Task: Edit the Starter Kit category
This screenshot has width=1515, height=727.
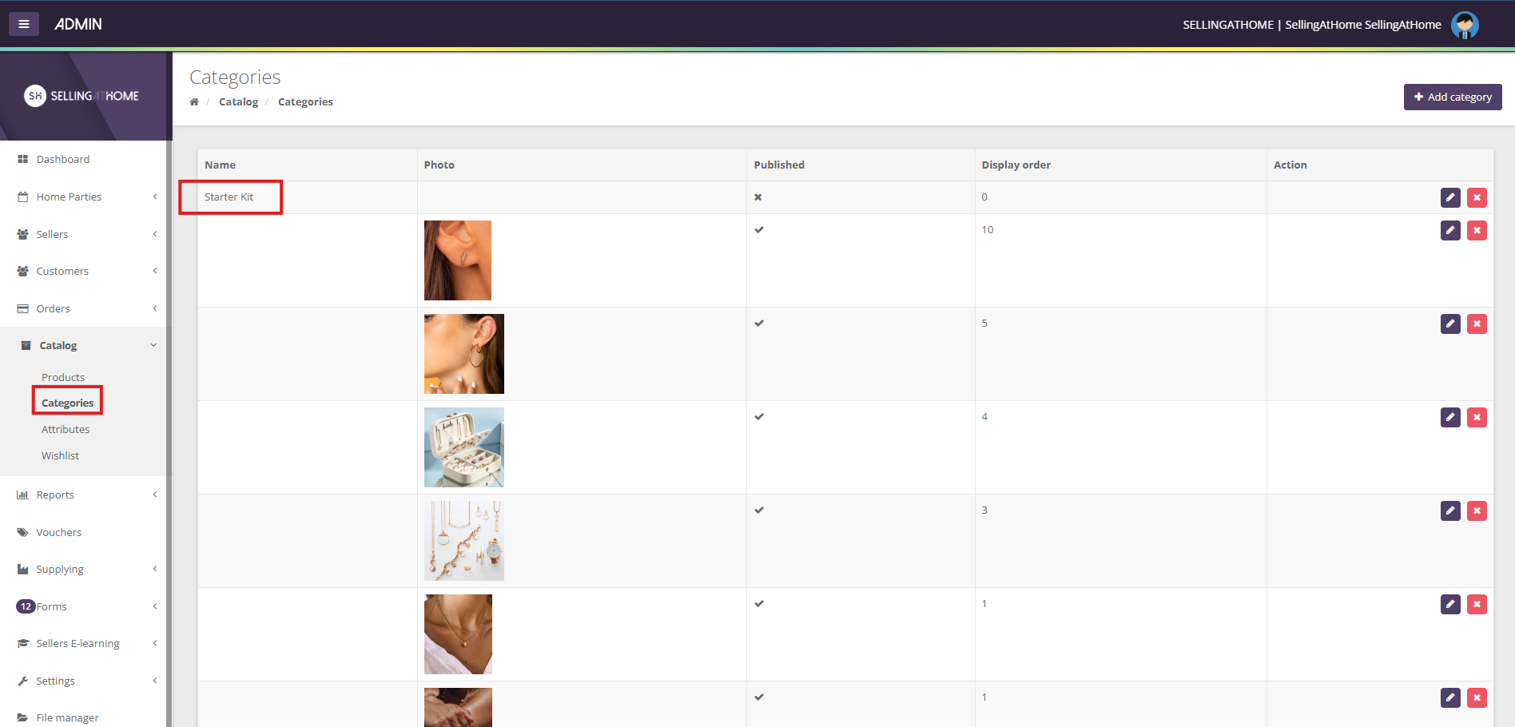Action: 1450,197
